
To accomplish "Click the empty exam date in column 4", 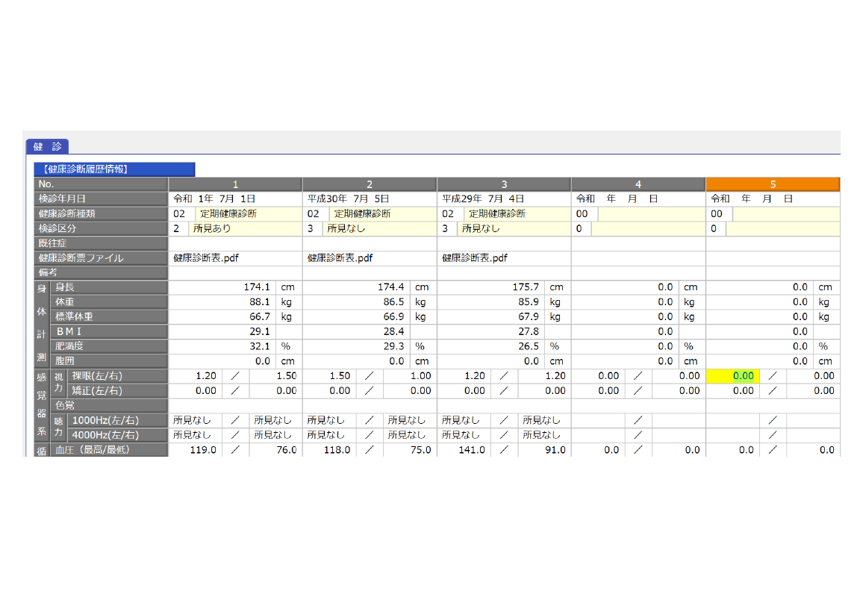I will (638, 199).
